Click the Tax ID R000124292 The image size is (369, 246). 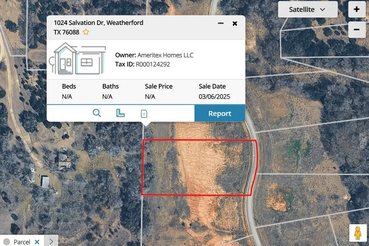tap(153, 64)
